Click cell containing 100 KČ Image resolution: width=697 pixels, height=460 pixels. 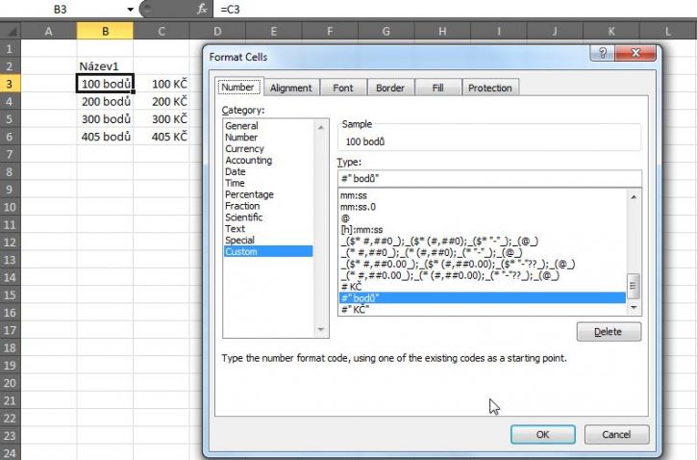[x=162, y=84]
